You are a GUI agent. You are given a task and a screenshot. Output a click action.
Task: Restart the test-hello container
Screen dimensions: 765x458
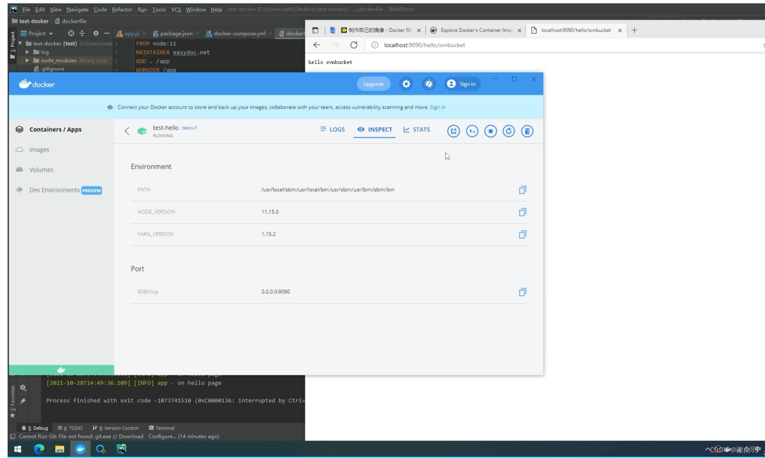pyautogui.click(x=509, y=131)
